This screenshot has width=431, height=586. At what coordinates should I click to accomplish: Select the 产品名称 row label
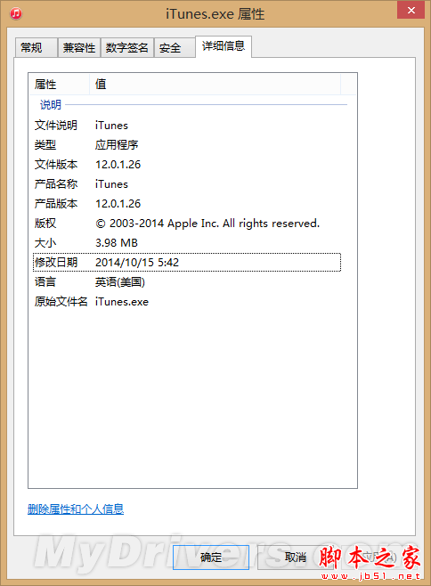(56, 183)
